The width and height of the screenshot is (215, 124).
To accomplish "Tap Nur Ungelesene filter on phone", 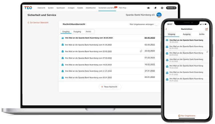I will click(x=187, y=116).
